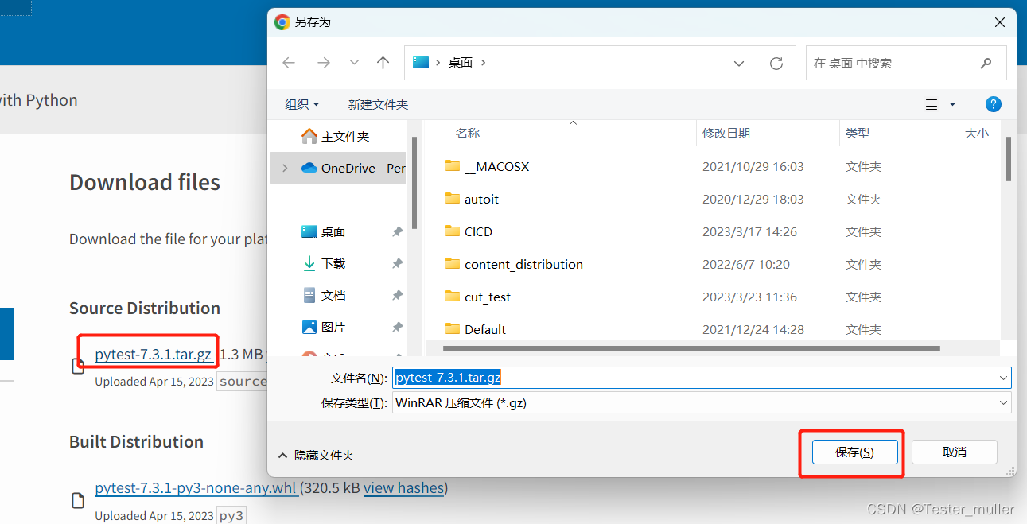The image size is (1027, 524).
Task: Click the autoit folder icon
Action: [x=453, y=199]
